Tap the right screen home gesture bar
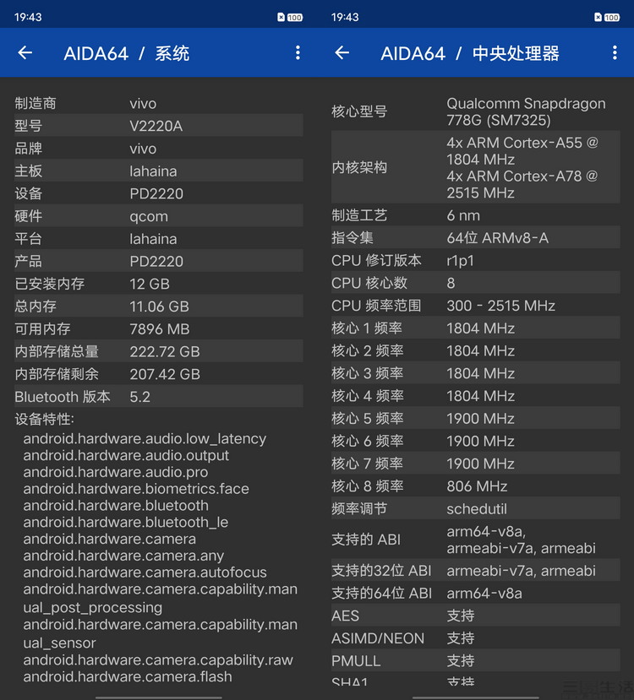The height and width of the screenshot is (700, 634). pyautogui.click(x=475, y=697)
